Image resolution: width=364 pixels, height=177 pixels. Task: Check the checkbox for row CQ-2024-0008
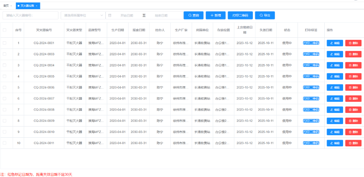pyautogui.click(x=4, y=110)
